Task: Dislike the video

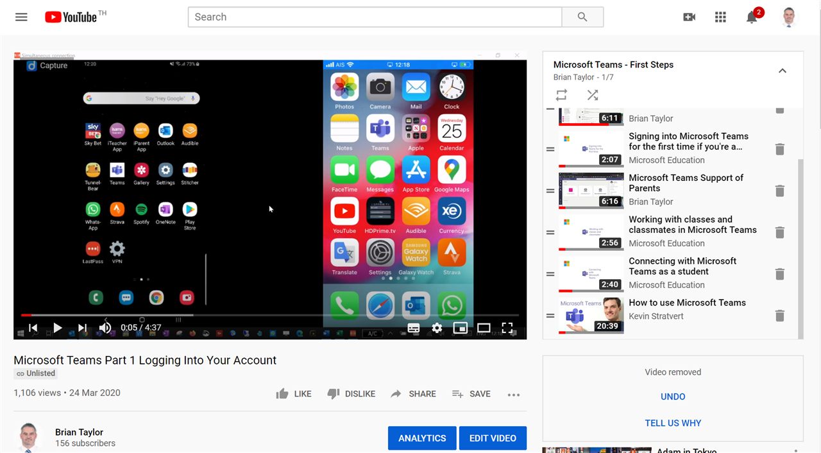Action: coord(351,394)
